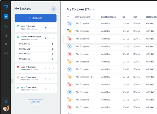This screenshot has width=157, height=114.
Task: Sort by Sector/City column header
Action: coord(151,17)
